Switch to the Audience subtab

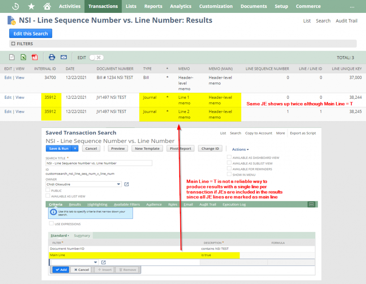[x=154, y=204]
